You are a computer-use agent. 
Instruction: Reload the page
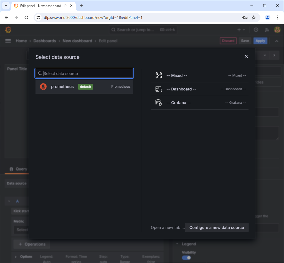[26, 17]
